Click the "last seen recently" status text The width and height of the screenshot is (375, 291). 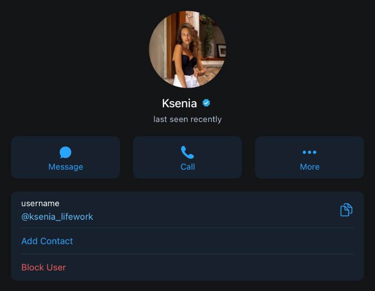click(187, 119)
